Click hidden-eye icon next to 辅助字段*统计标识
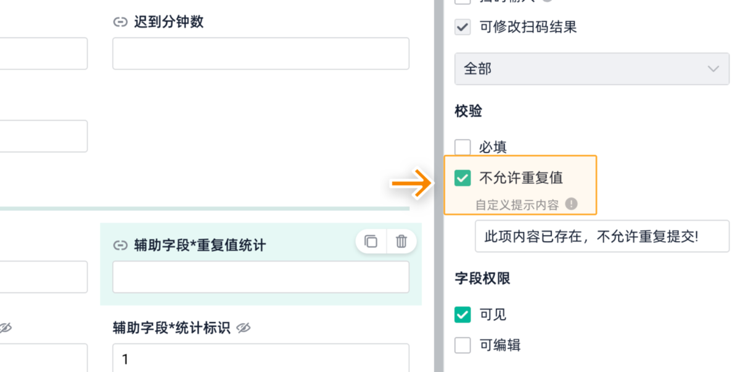The width and height of the screenshot is (740, 372). [244, 328]
